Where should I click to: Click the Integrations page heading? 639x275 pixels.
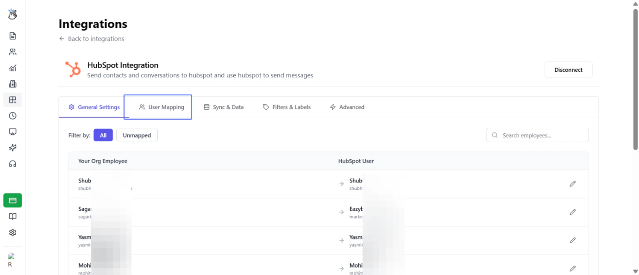(93, 24)
